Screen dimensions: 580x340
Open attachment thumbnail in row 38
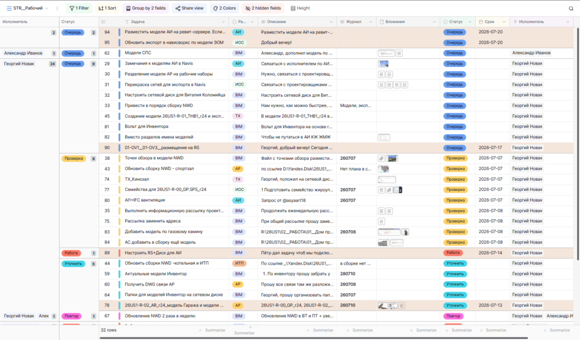pyautogui.click(x=392, y=158)
